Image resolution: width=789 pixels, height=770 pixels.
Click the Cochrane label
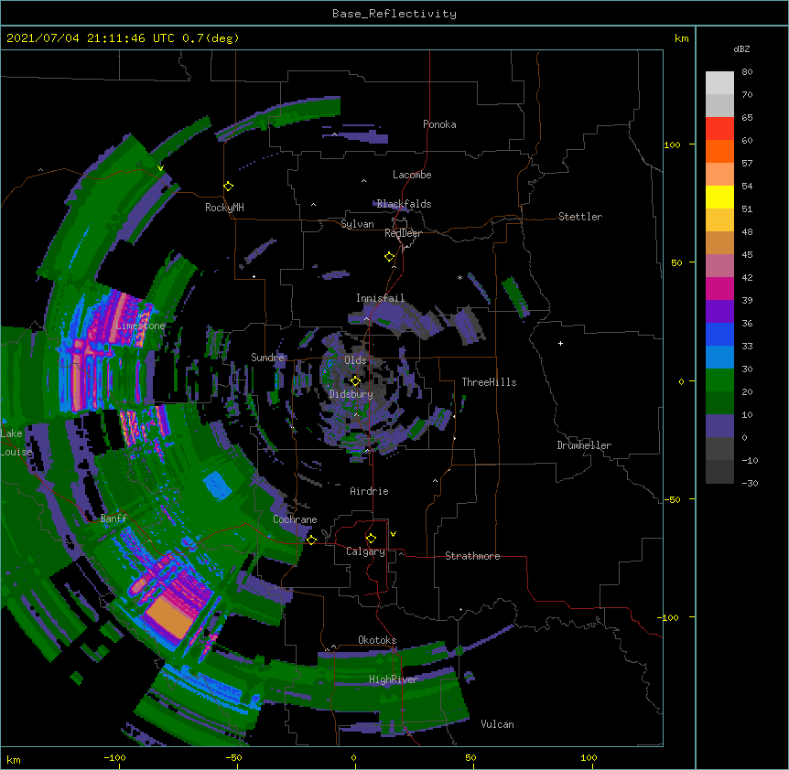point(295,519)
